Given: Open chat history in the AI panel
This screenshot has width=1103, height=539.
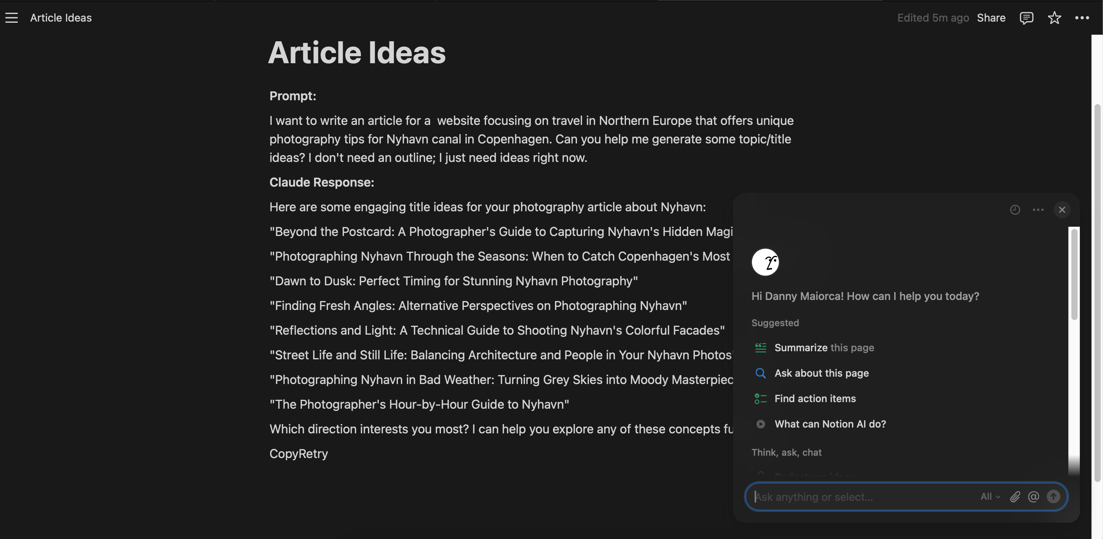Looking at the screenshot, I should (x=1015, y=209).
